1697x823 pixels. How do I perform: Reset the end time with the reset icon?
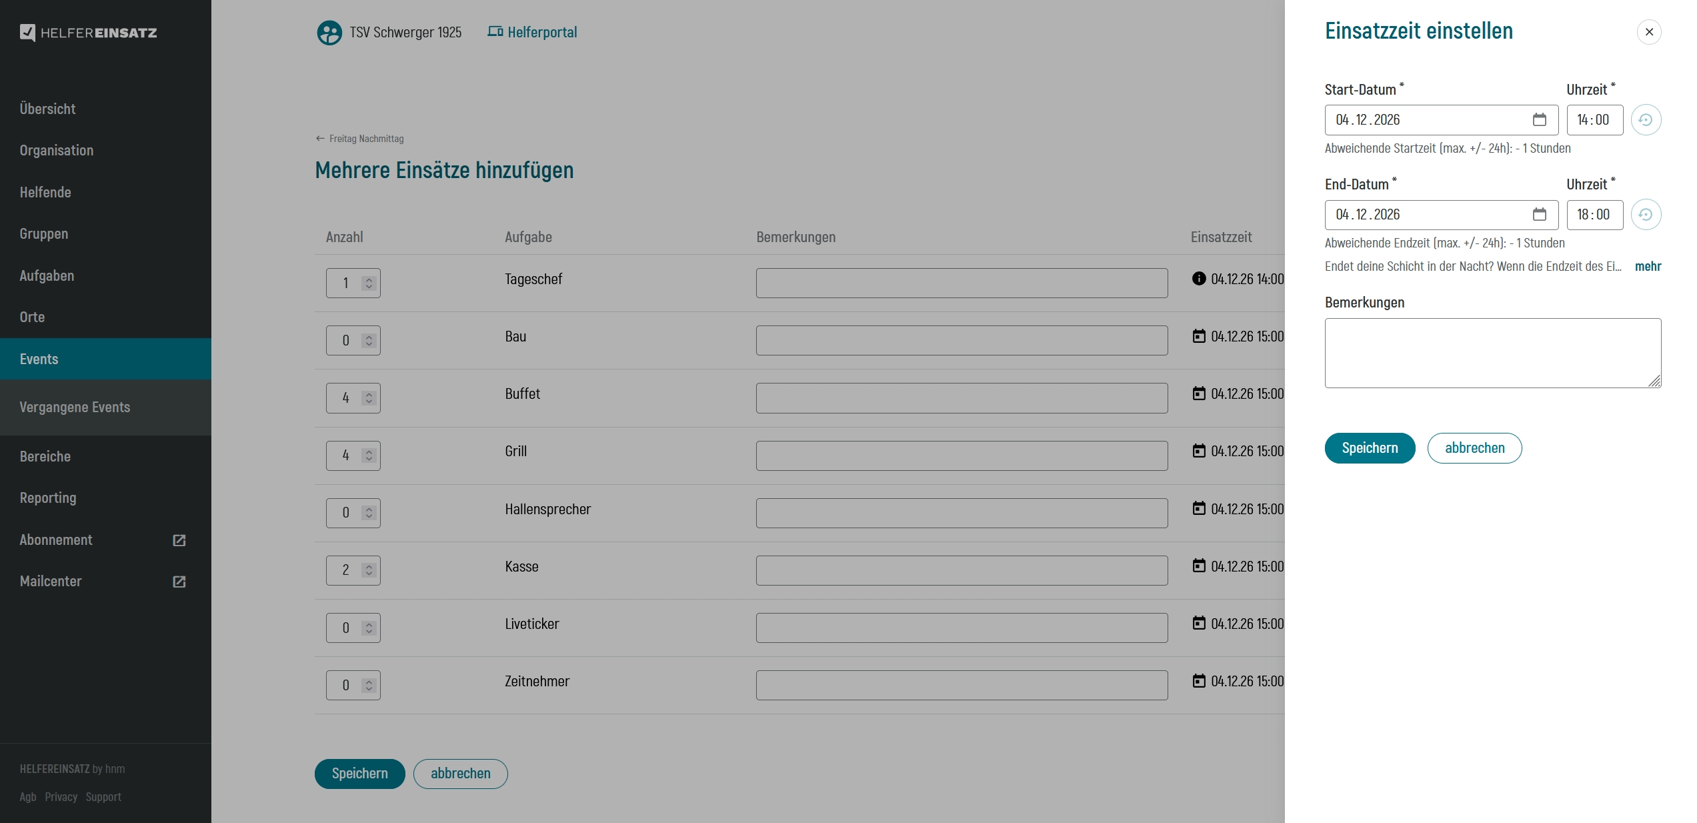[1645, 215]
